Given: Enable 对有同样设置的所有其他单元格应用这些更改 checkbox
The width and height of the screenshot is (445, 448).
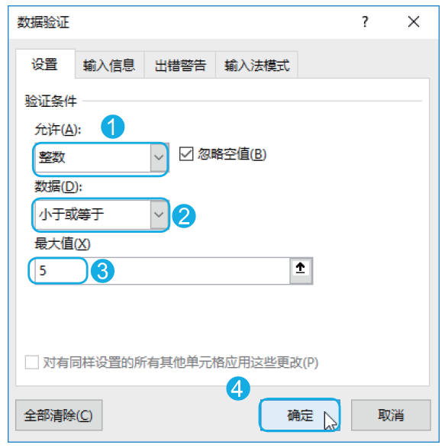Looking at the screenshot, I should [x=32, y=363].
